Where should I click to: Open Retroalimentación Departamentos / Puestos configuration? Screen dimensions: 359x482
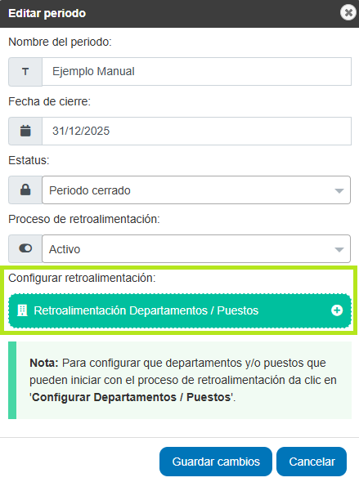[180, 310]
